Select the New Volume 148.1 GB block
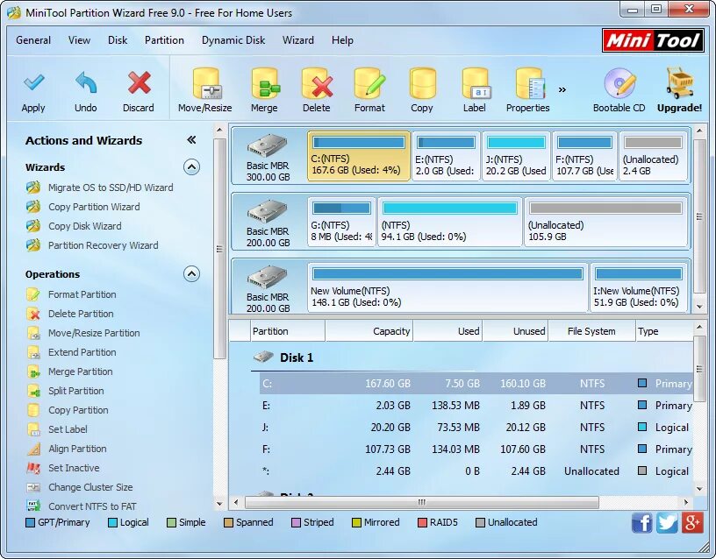 [447, 287]
